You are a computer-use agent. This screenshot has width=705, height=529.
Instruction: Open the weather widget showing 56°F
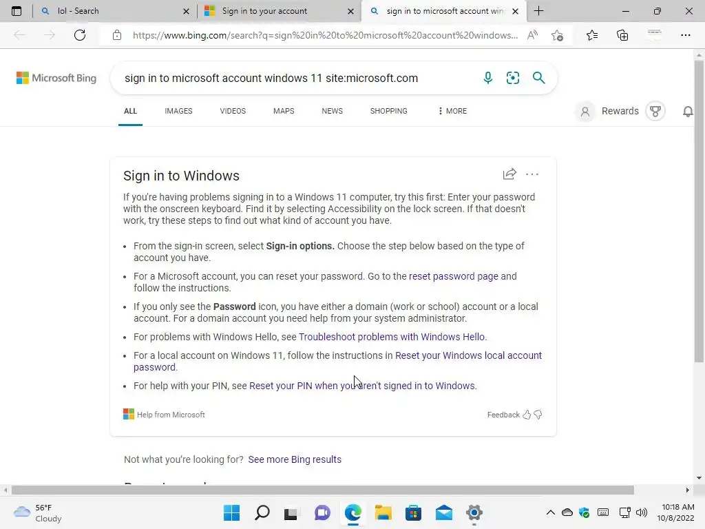pyautogui.click(x=38, y=512)
